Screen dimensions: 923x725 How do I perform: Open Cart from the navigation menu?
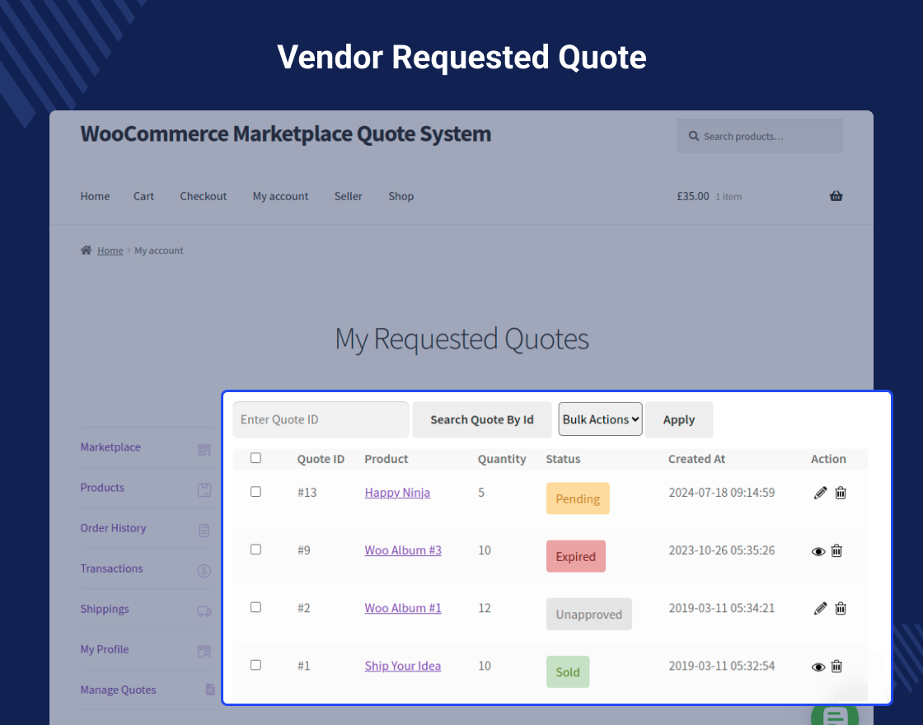tap(143, 196)
